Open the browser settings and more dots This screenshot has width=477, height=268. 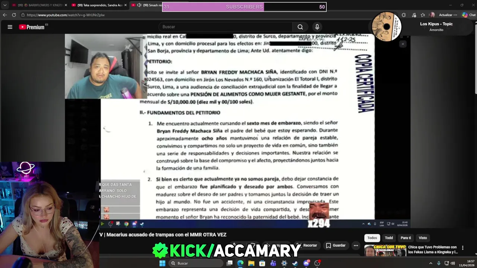pos(455,15)
